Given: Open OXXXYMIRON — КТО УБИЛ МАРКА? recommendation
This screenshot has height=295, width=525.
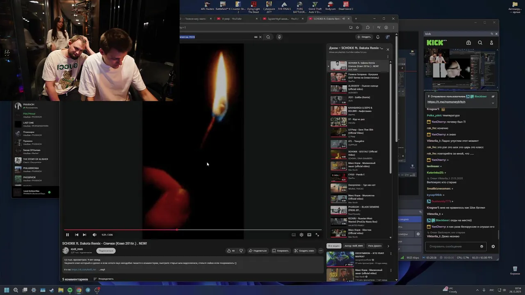Looking at the screenshot, I should tap(358, 259).
